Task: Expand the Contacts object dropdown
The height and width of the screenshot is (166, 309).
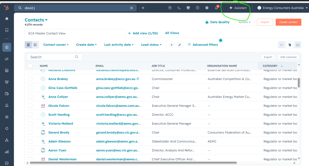Action: [x=36, y=20]
